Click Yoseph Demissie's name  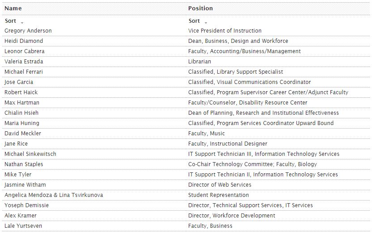pyautogui.click(x=26, y=205)
